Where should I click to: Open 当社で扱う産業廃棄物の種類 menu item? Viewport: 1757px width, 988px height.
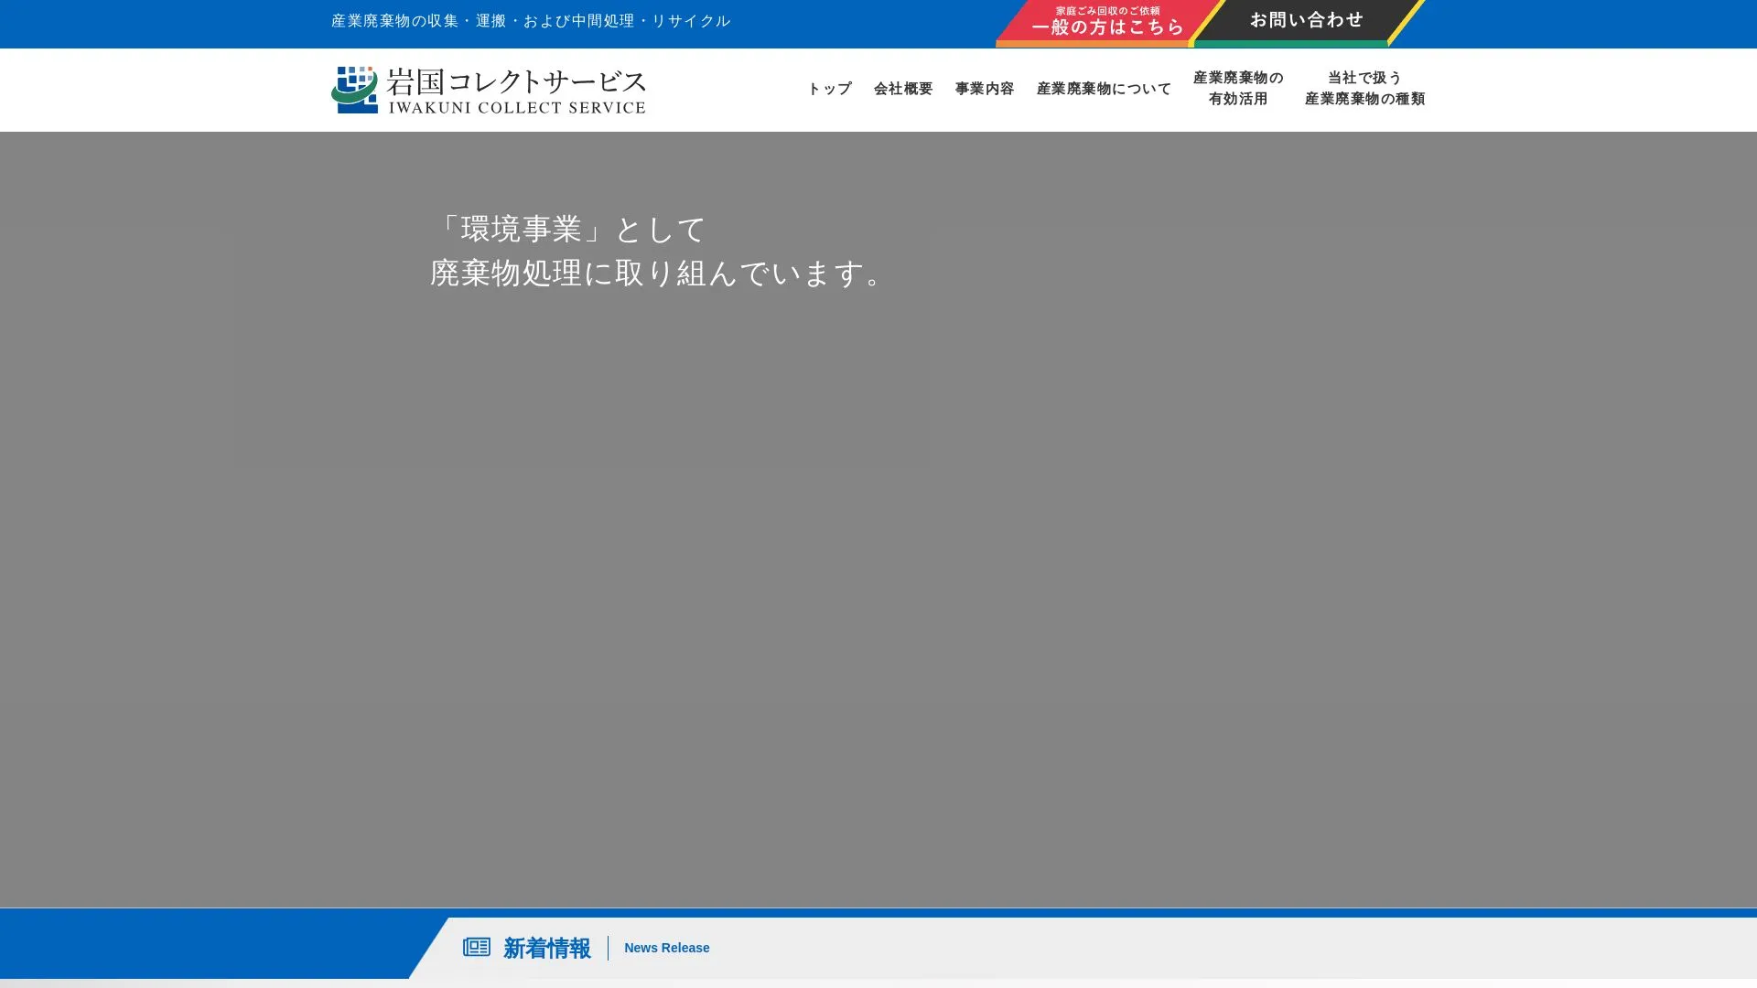(x=1364, y=89)
